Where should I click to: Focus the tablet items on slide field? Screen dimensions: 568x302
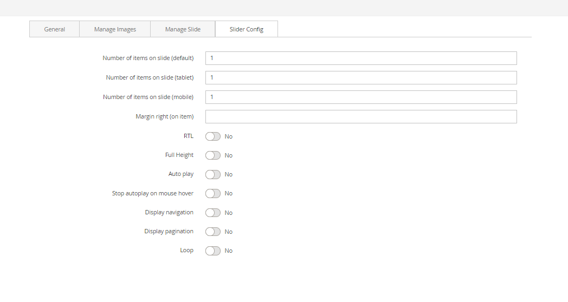point(360,78)
